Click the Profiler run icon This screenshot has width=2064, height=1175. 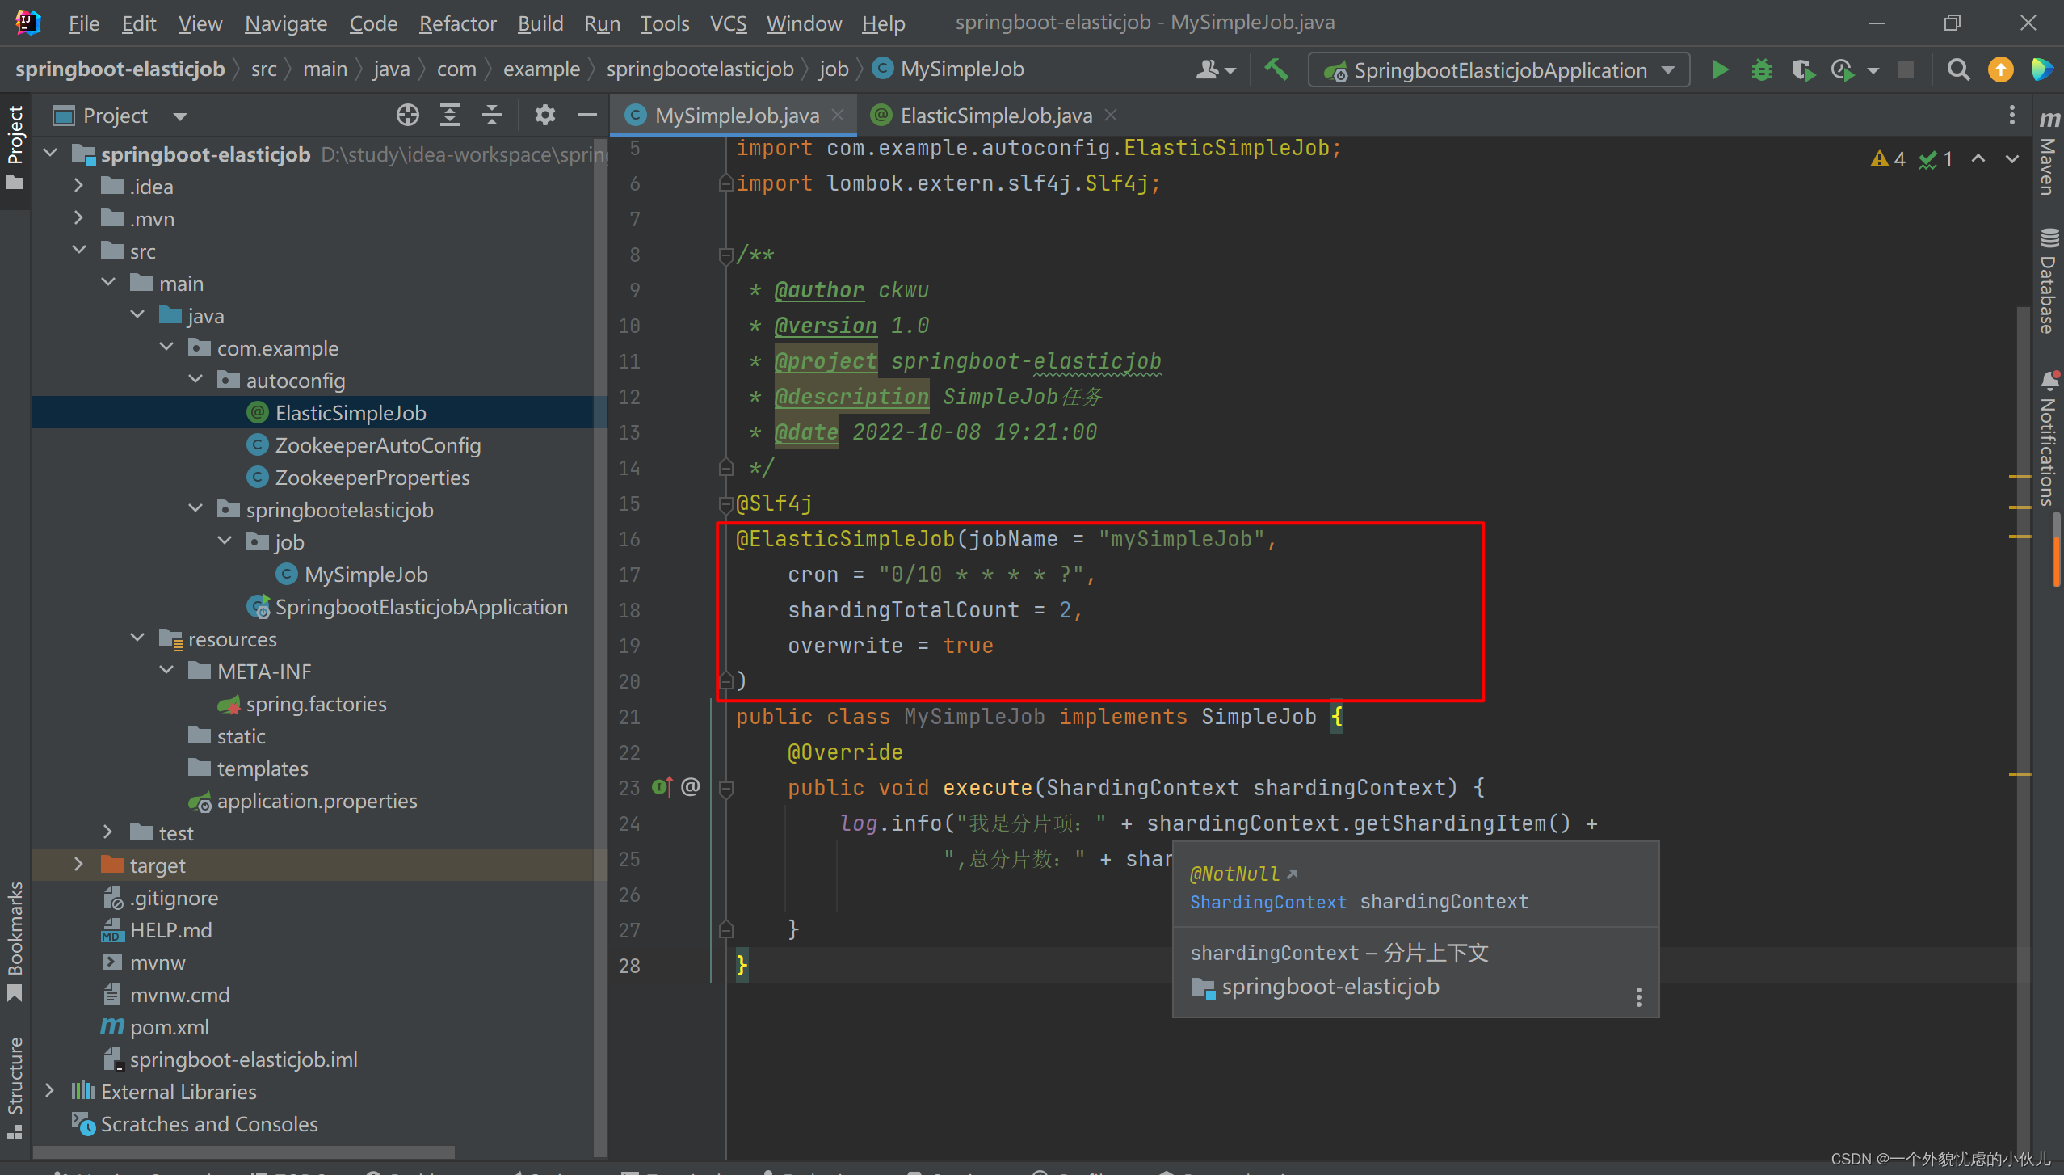pos(1843,70)
